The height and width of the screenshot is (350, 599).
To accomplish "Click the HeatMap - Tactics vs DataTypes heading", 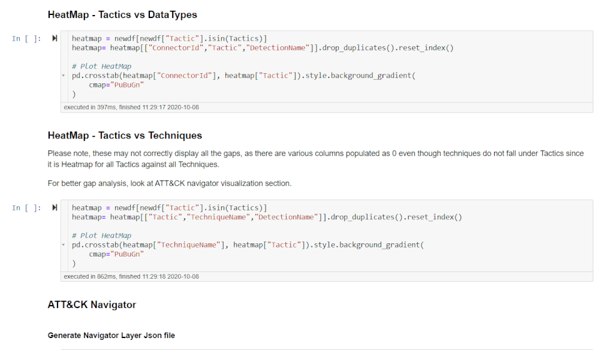I will [122, 14].
